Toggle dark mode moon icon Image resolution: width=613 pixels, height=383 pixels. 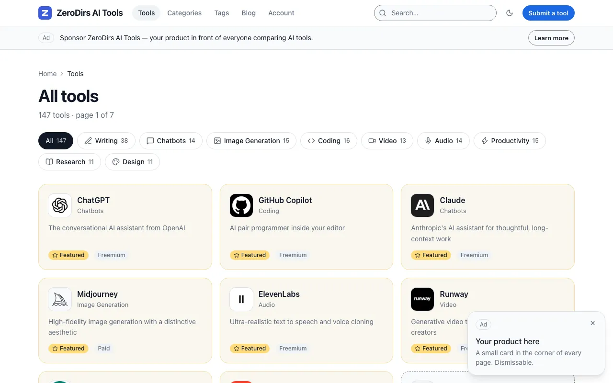510,13
